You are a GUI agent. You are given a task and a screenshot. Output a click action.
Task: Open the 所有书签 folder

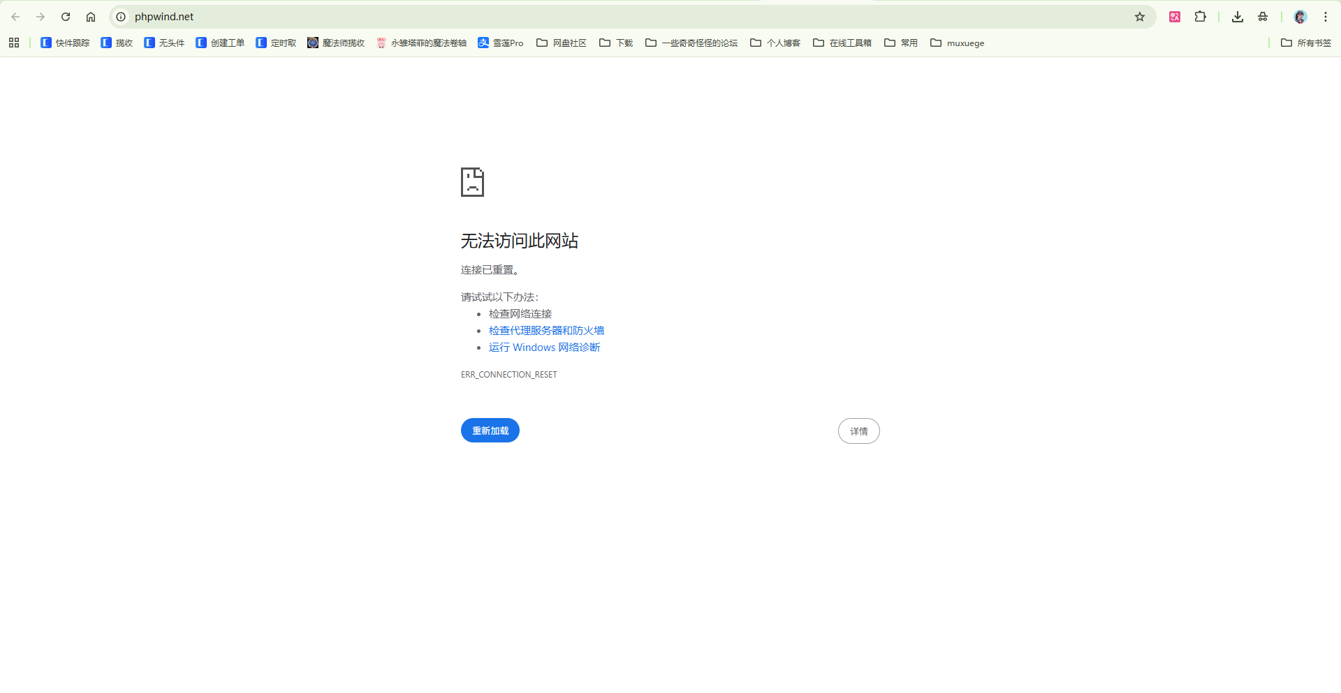point(1306,43)
